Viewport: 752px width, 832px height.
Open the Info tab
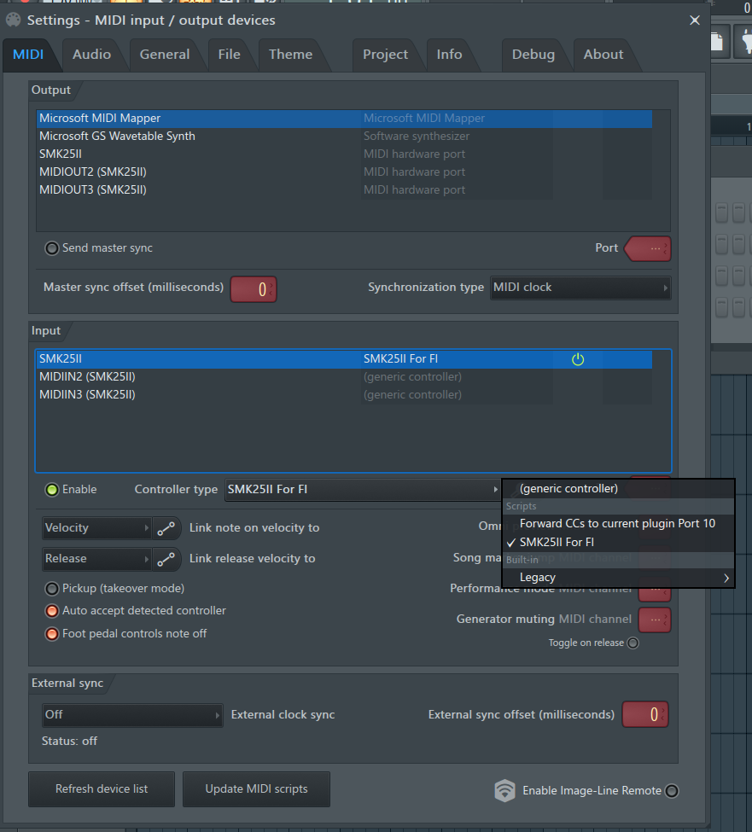450,54
